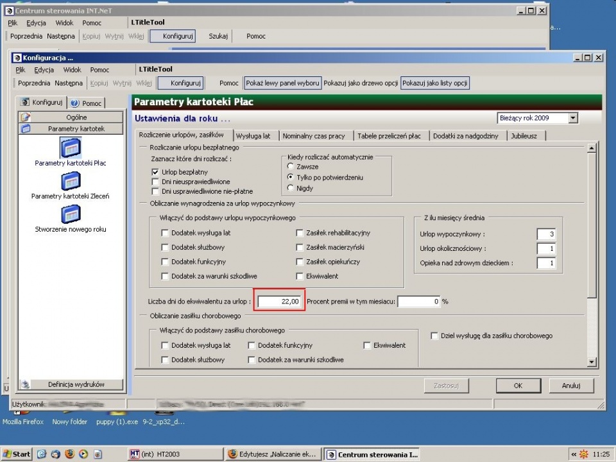Click first quick launch icon after Start
Image resolution: width=616 pixels, height=462 pixels.
pos(42,454)
